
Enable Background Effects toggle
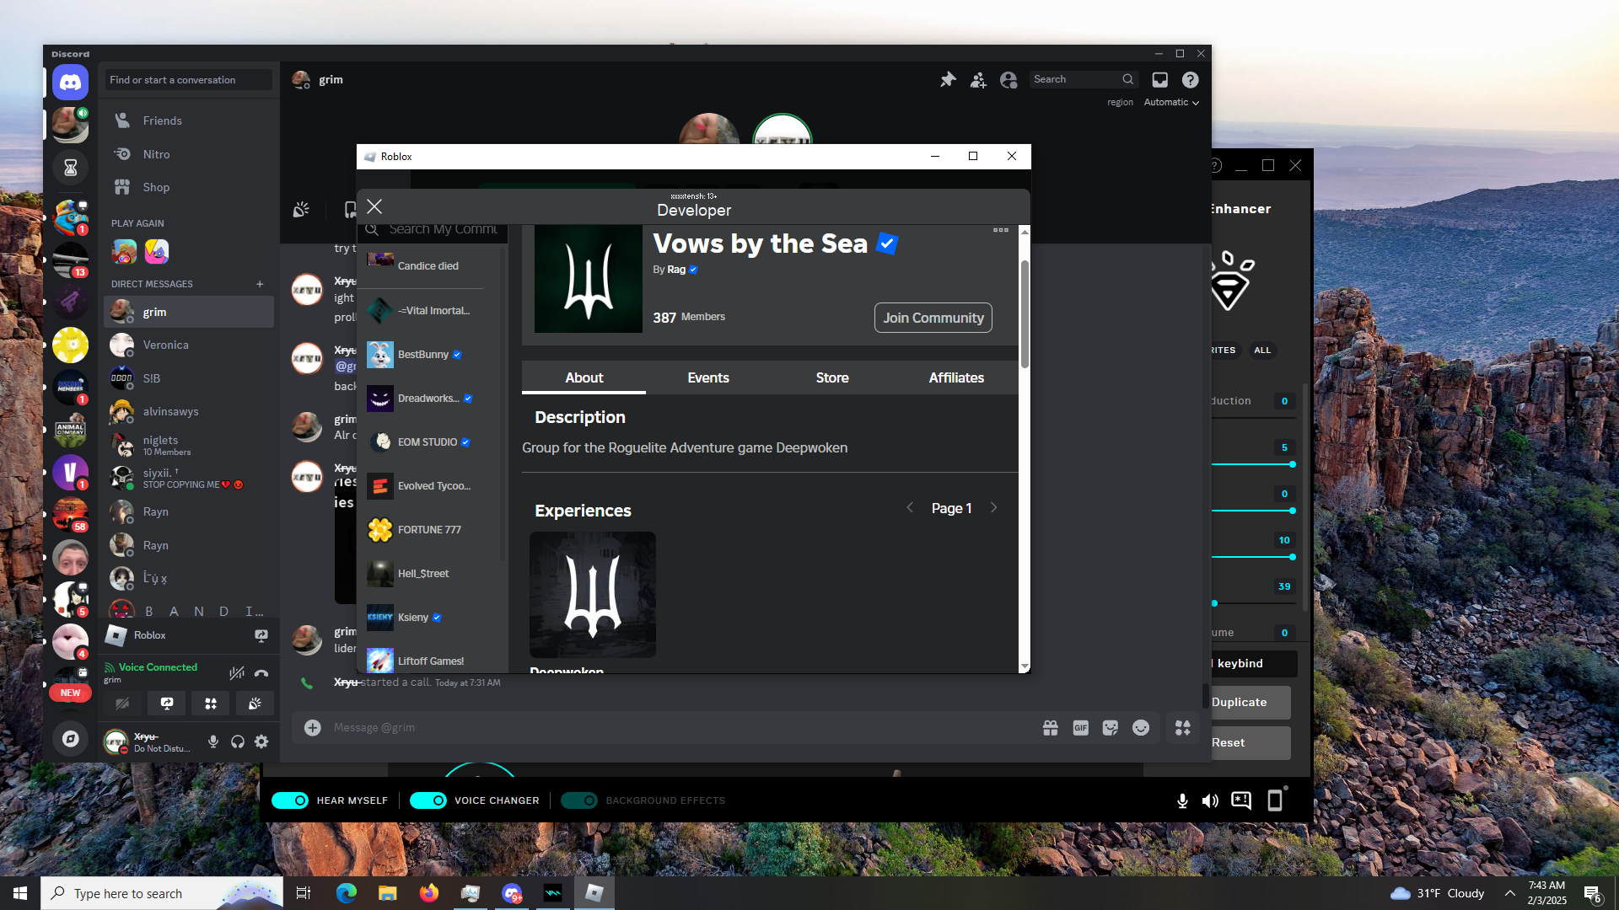579,800
